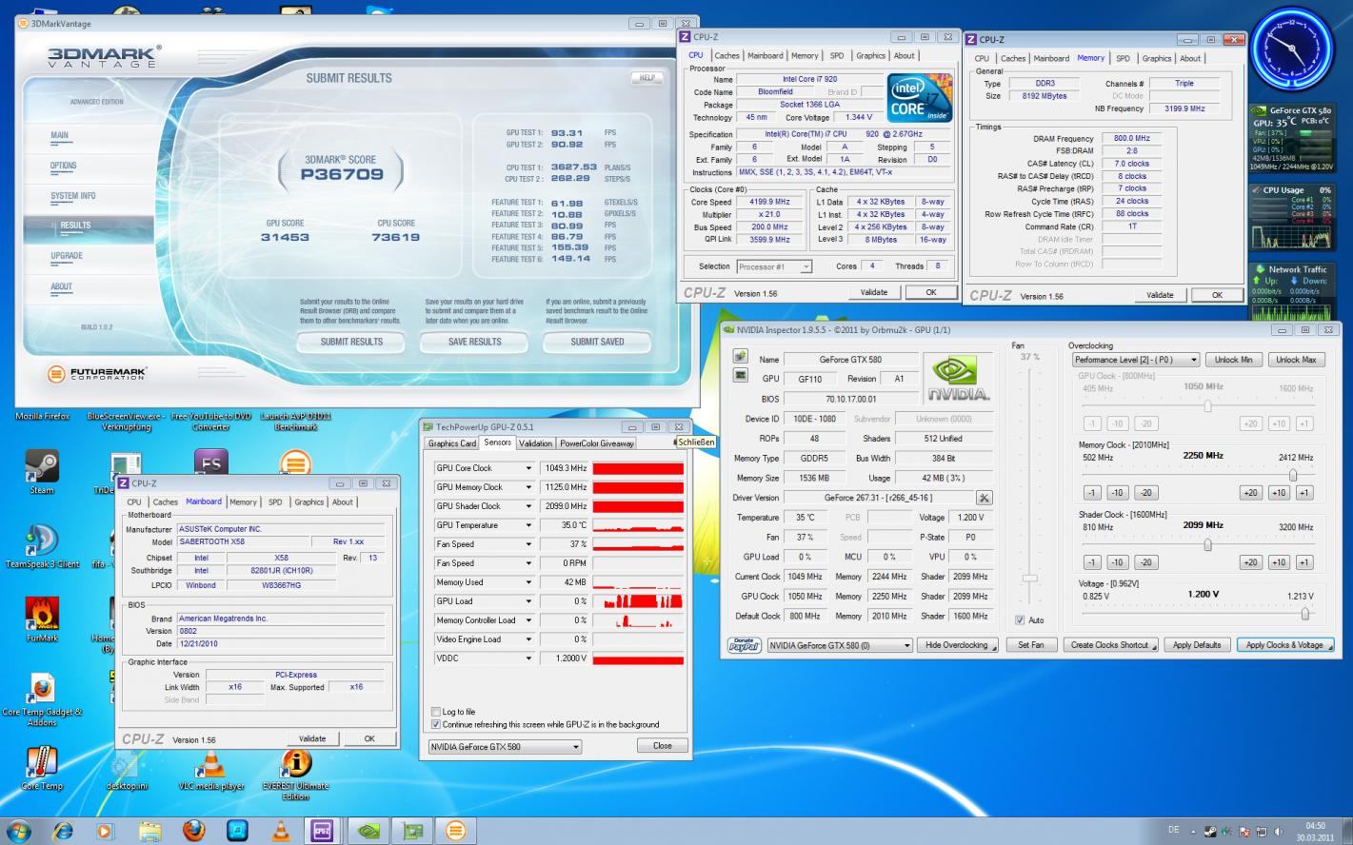Enable the Log to file checkbox

pos(436,712)
